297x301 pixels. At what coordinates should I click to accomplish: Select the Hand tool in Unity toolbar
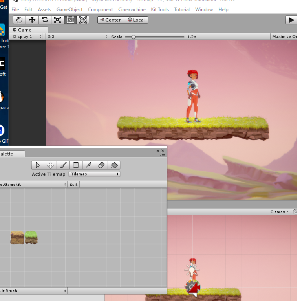pyautogui.click(x=20, y=20)
